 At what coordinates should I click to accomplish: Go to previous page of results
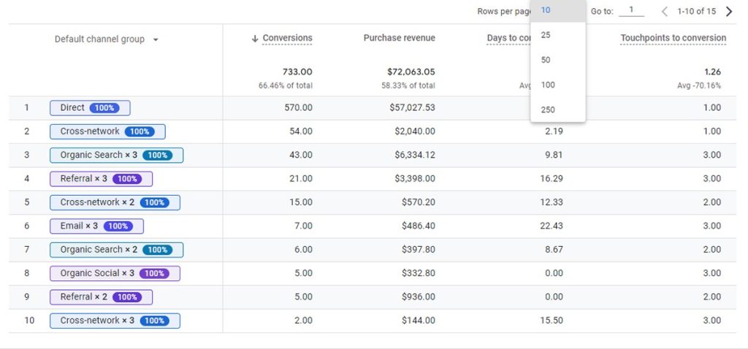665,12
